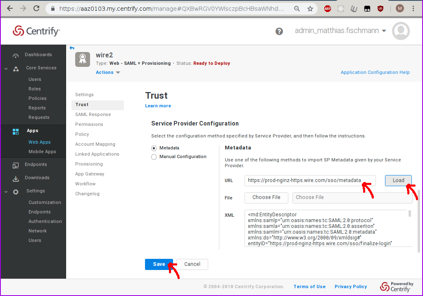Click the Save button
This screenshot has height=296, width=423.
(159, 265)
